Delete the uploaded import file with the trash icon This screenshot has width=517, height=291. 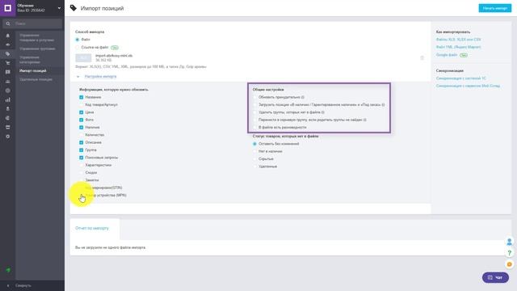click(x=422, y=57)
